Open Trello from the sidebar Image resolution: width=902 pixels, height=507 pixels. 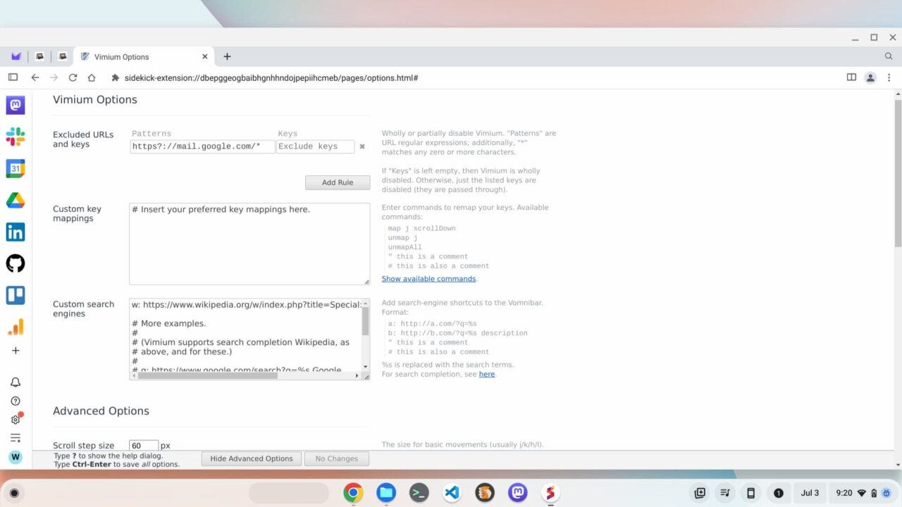coord(16,295)
